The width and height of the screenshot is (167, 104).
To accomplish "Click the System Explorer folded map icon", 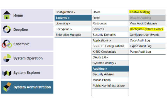I will point(7,73).
